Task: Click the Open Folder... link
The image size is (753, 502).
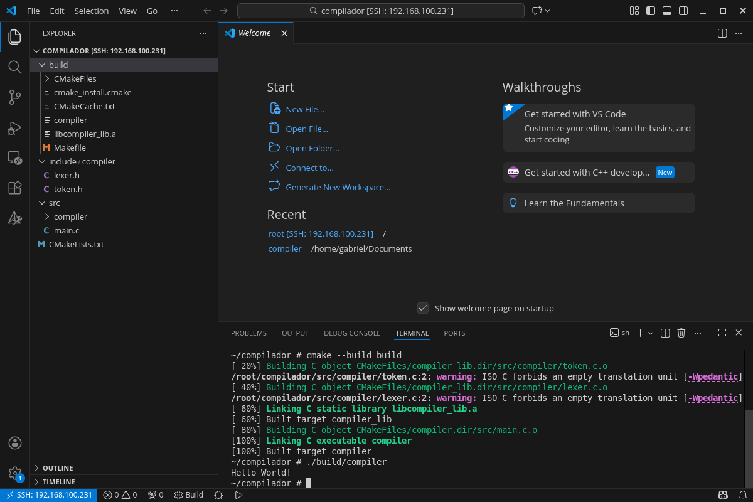Action: [312, 148]
